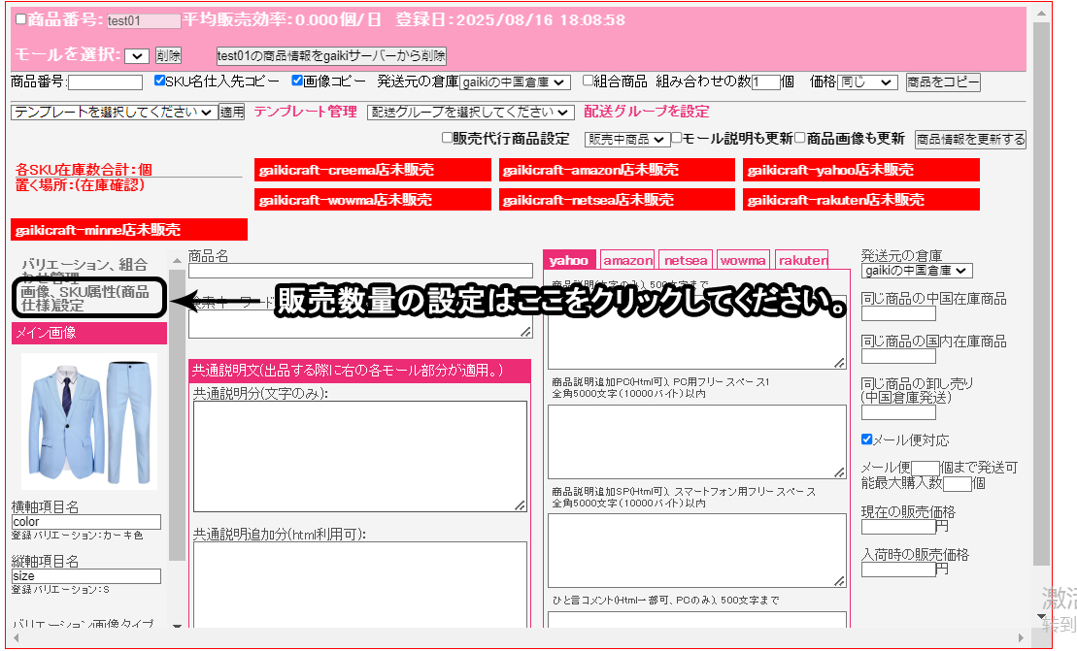The height and width of the screenshot is (651, 1077).
Task: Switch to the amazon tab
Action: (627, 260)
